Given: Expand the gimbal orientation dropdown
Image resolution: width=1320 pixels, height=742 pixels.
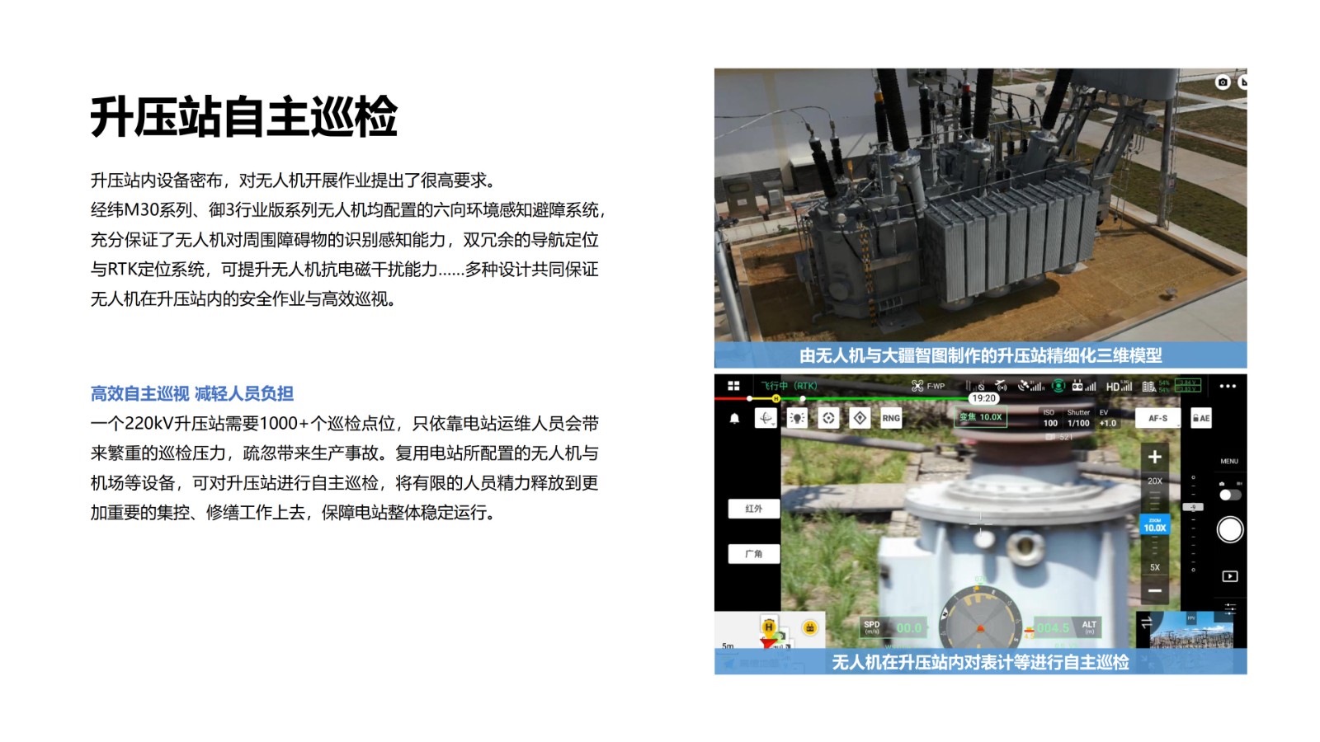Looking at the screenshot, I should pos(766,419).
